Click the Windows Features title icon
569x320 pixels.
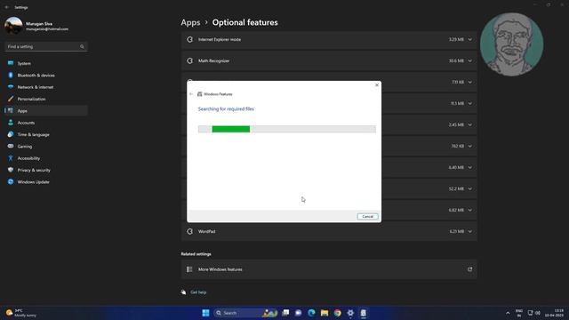[x=199, y=94]
